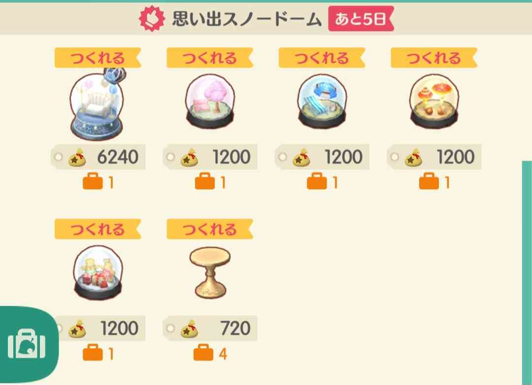This screenshot has height=385, width=532.
Task: Tap the つくれる banner above pedestal table
Action: [210, 229]
